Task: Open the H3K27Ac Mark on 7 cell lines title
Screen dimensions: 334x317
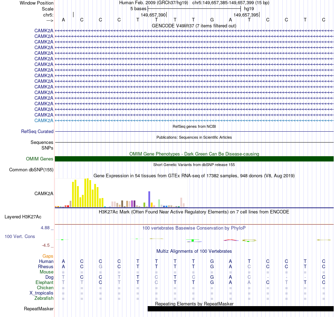Action: point(194,212)
